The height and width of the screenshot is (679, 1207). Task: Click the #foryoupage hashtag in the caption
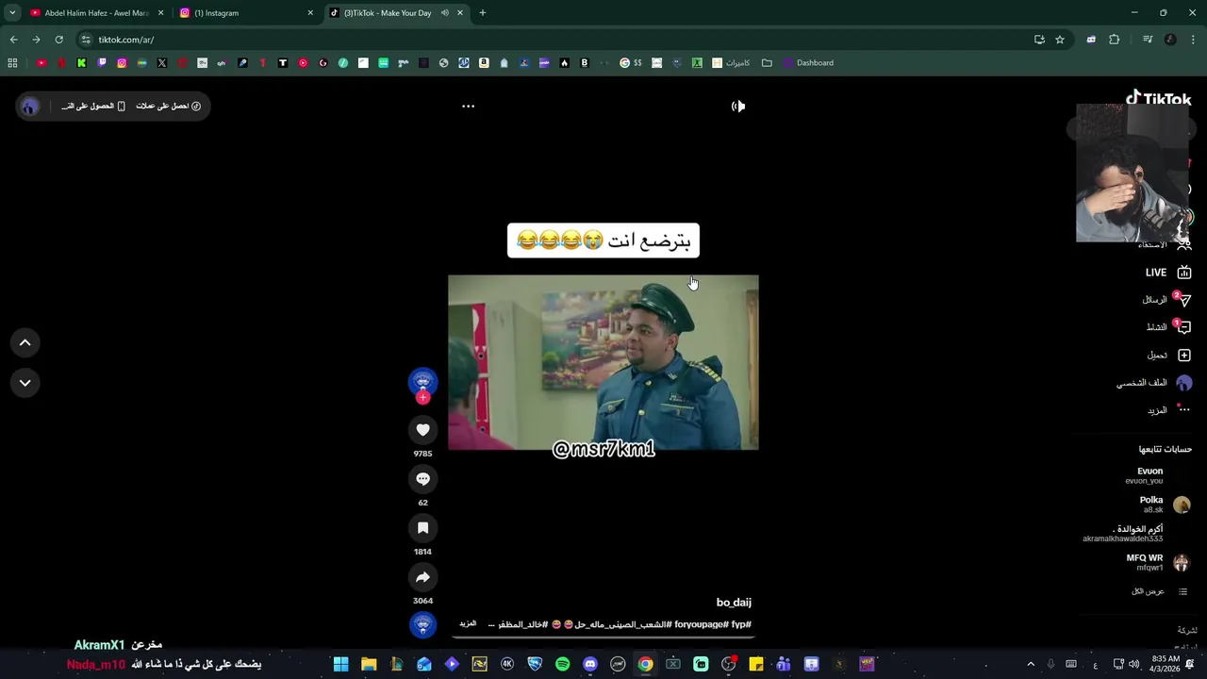coord(702,624)
